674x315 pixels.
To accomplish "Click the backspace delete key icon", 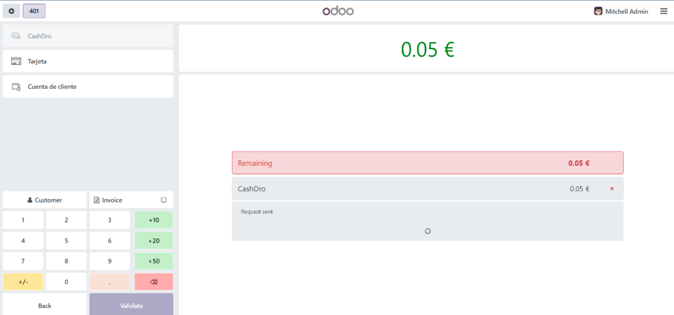I will click(154, 282).
